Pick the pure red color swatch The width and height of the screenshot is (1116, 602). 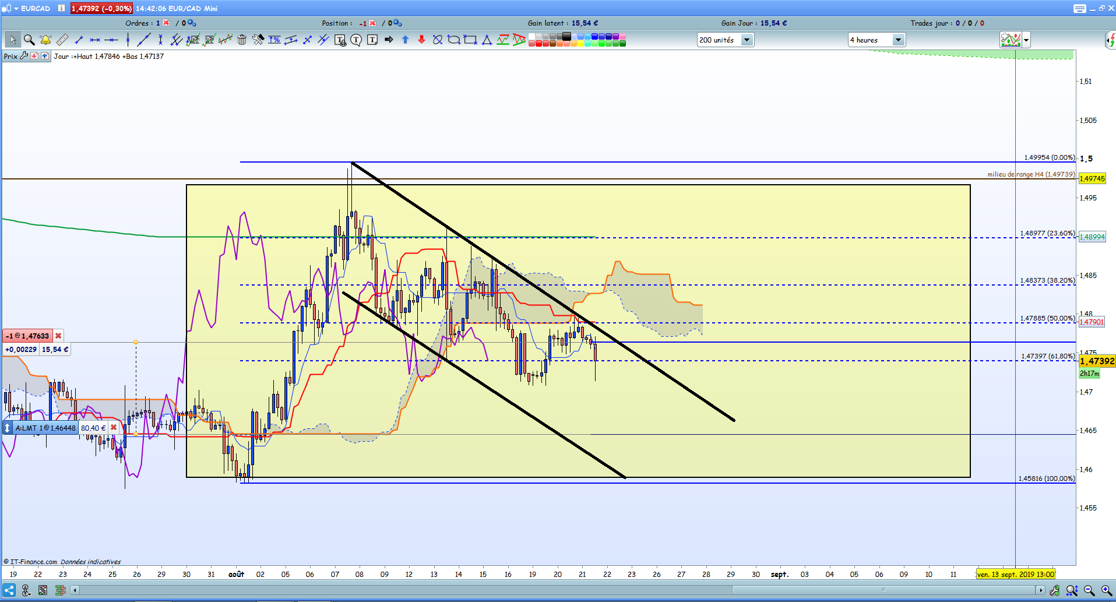(538, 44)
